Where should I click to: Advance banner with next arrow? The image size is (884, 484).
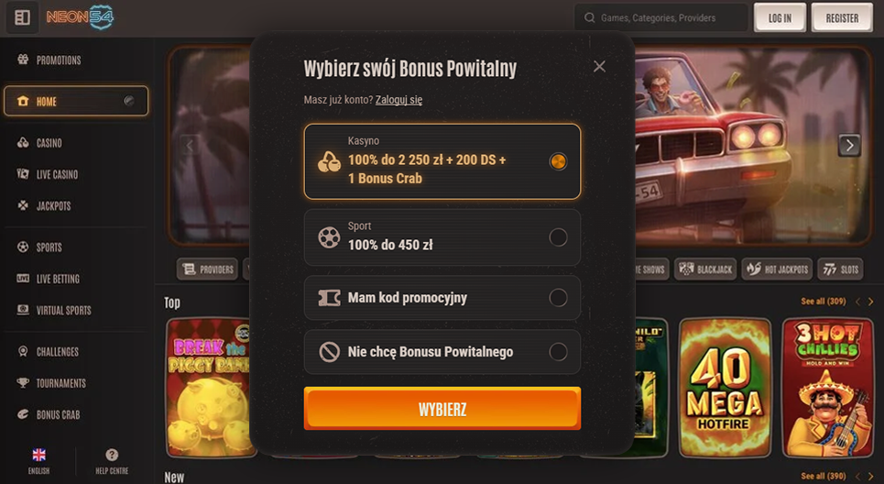point(849,146)
